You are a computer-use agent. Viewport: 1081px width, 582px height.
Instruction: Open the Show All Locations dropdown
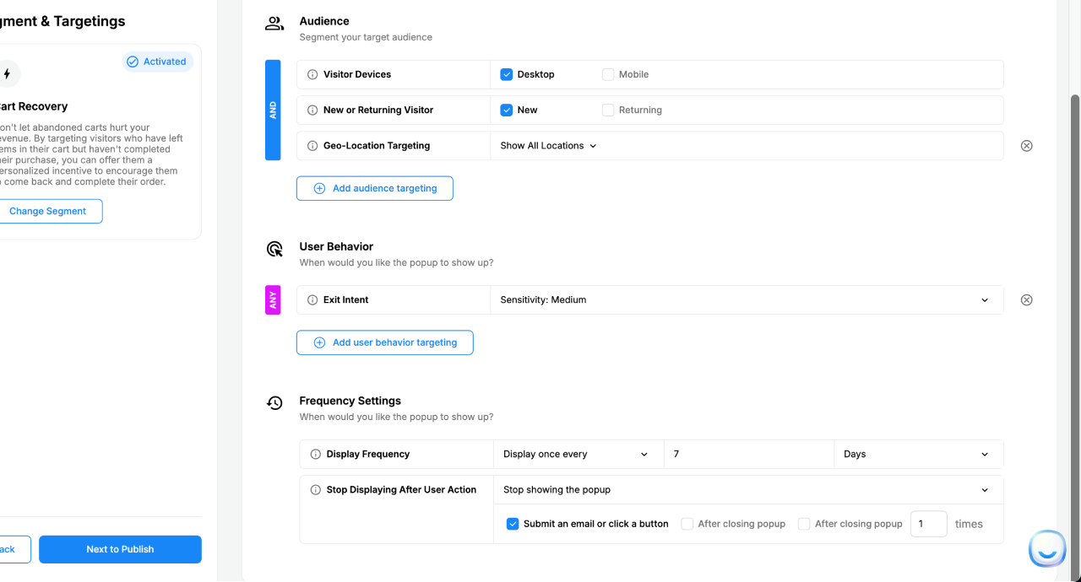tap(548, 146)
